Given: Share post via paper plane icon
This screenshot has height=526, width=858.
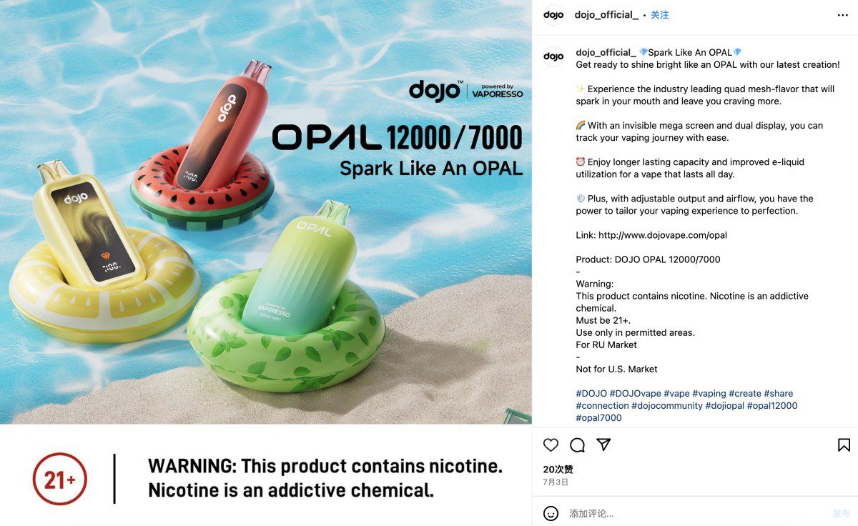Looking at the screenshot, I should 603,445.
